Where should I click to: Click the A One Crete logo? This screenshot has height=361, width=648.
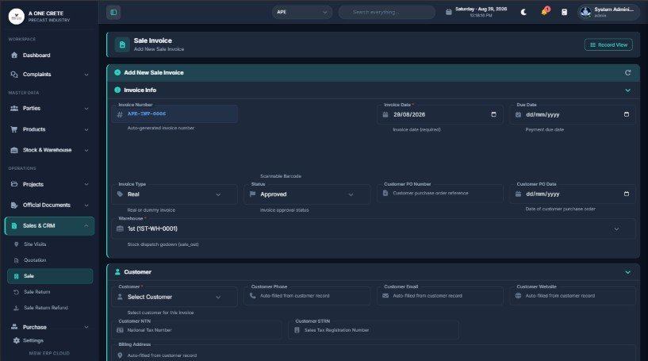point(17,17)
